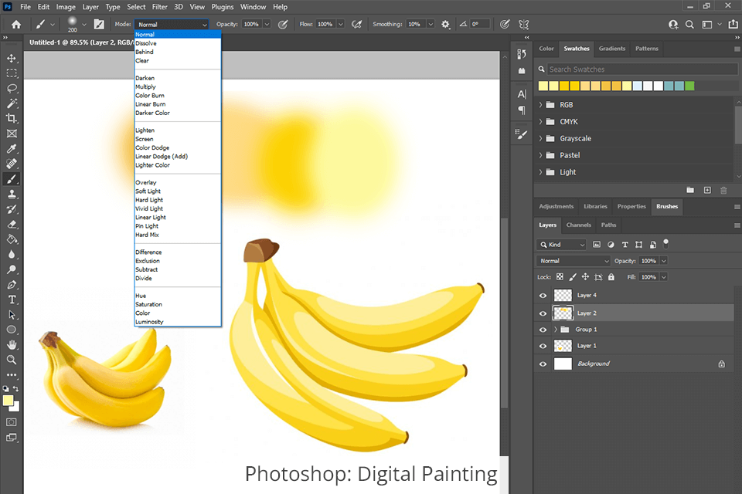Choose Overlay blend mode

146,182
